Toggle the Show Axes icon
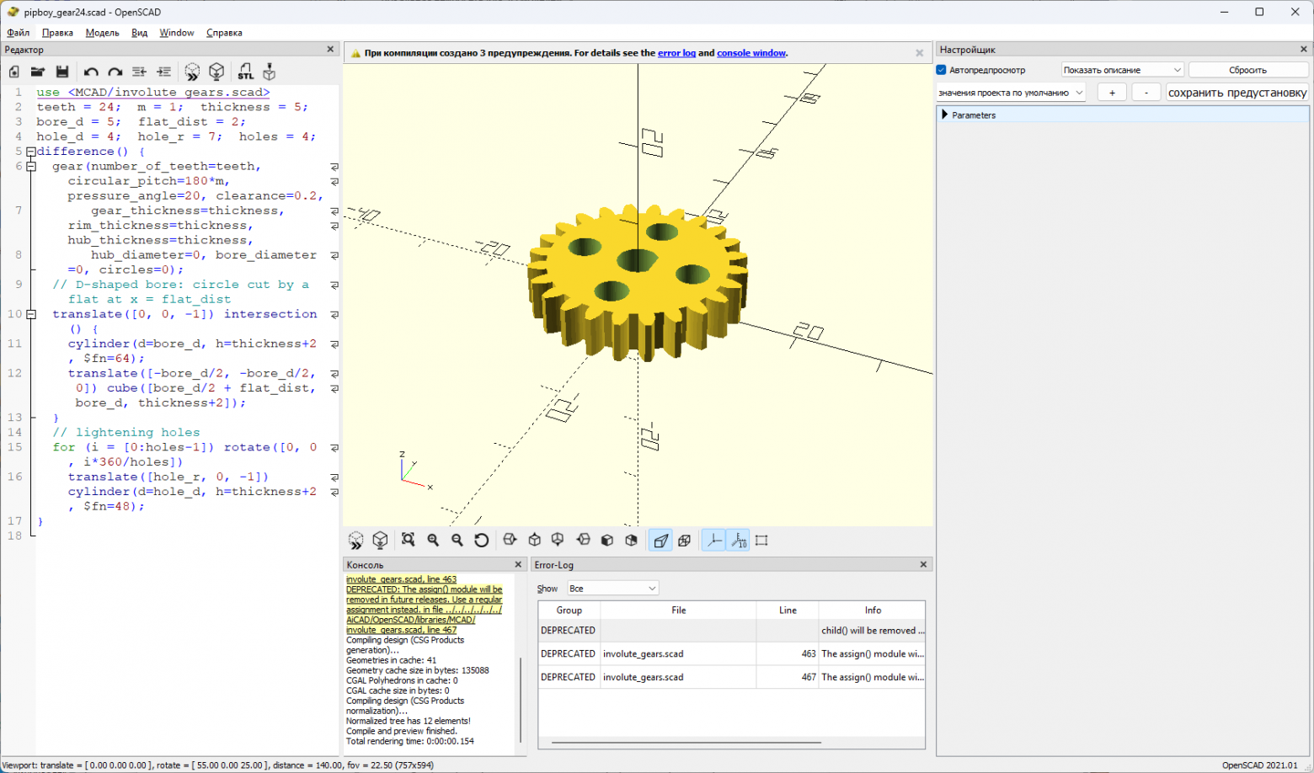This screenshot has width=1314, height=773. [x=713, y=540]
